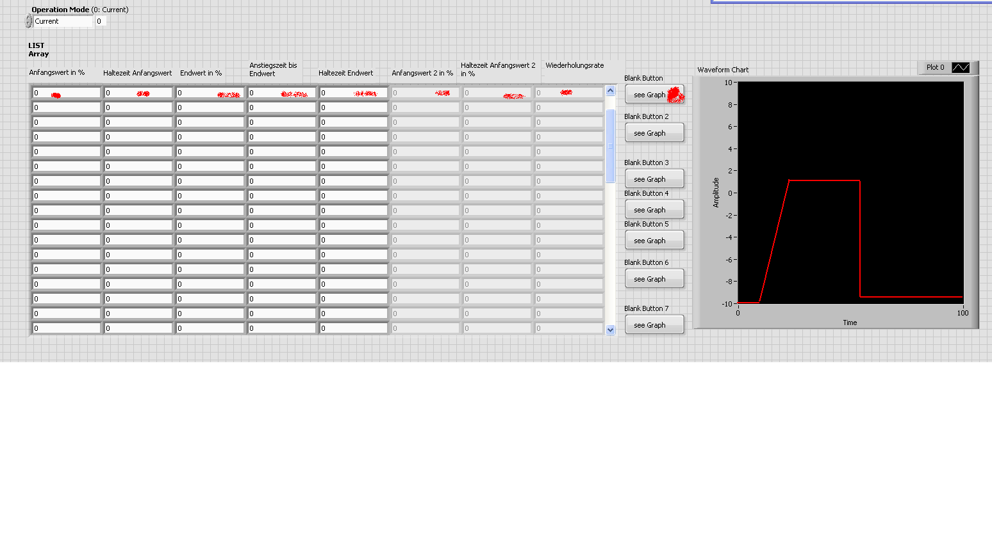Select first-row 'Haltezeit Anfangswert' field
The width and height of the screenshot is (992, 542).
pyautogui.click(x=138, y=93)
